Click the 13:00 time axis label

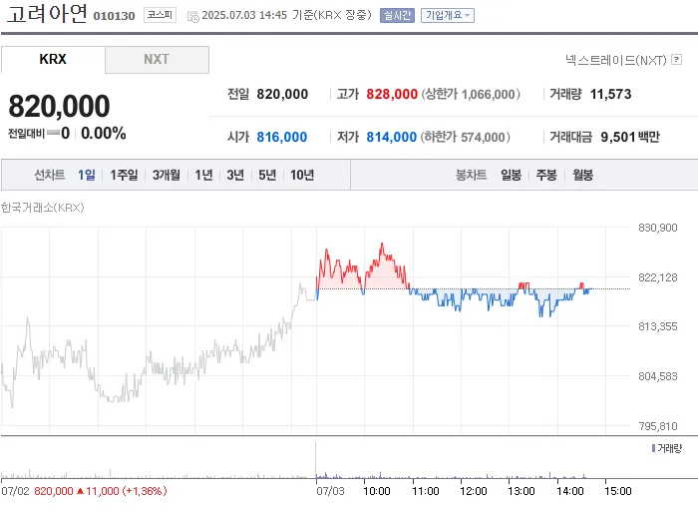522,491
